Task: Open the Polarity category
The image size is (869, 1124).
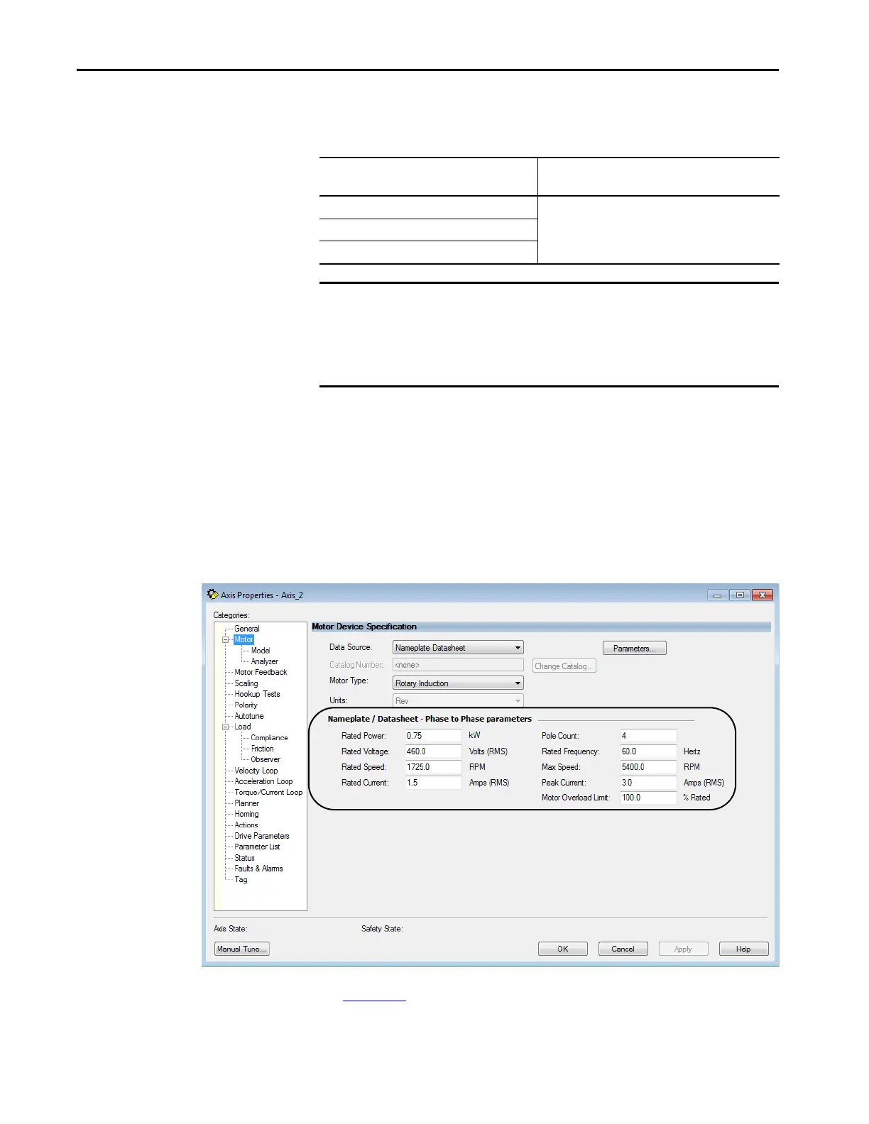Action: coord(246,705)
